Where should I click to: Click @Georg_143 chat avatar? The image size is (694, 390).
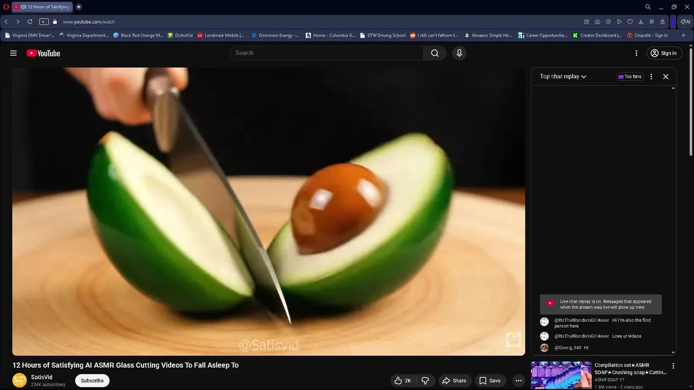tap(544, 348)
